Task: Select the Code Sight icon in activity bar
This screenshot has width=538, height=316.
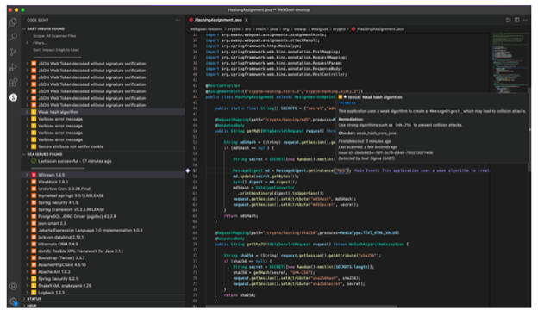Action: tap(13, 97)
